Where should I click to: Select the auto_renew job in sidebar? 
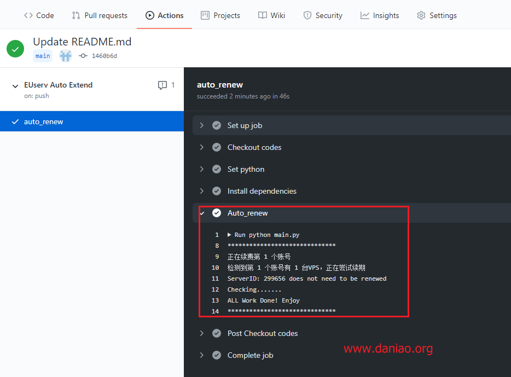[x=92, y=121]
